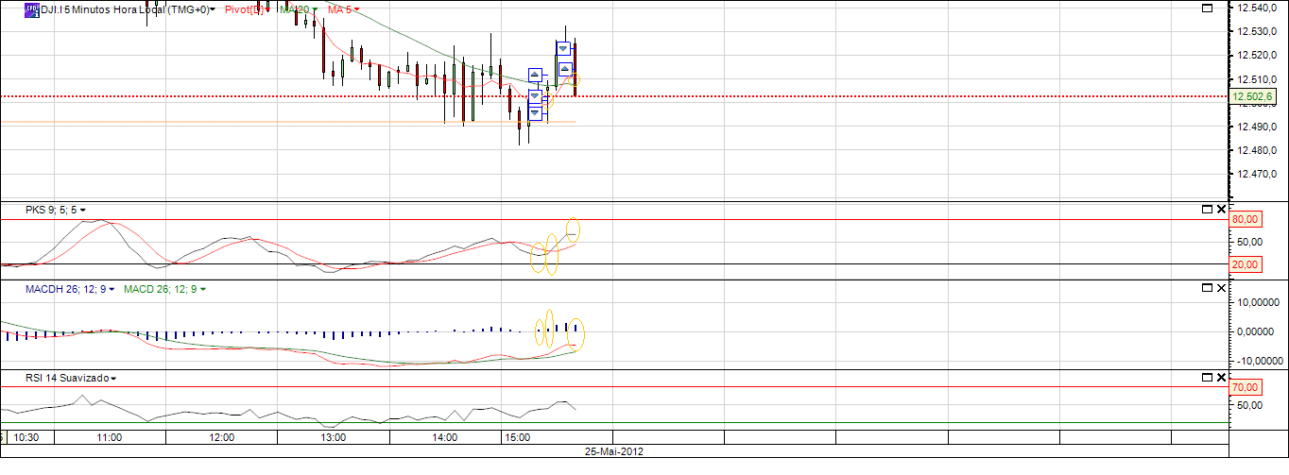Viewport: 1289px width, 475px height.
Task: Click the 20,00 level label in PKS panel
Action: [x=1247, y=264]
